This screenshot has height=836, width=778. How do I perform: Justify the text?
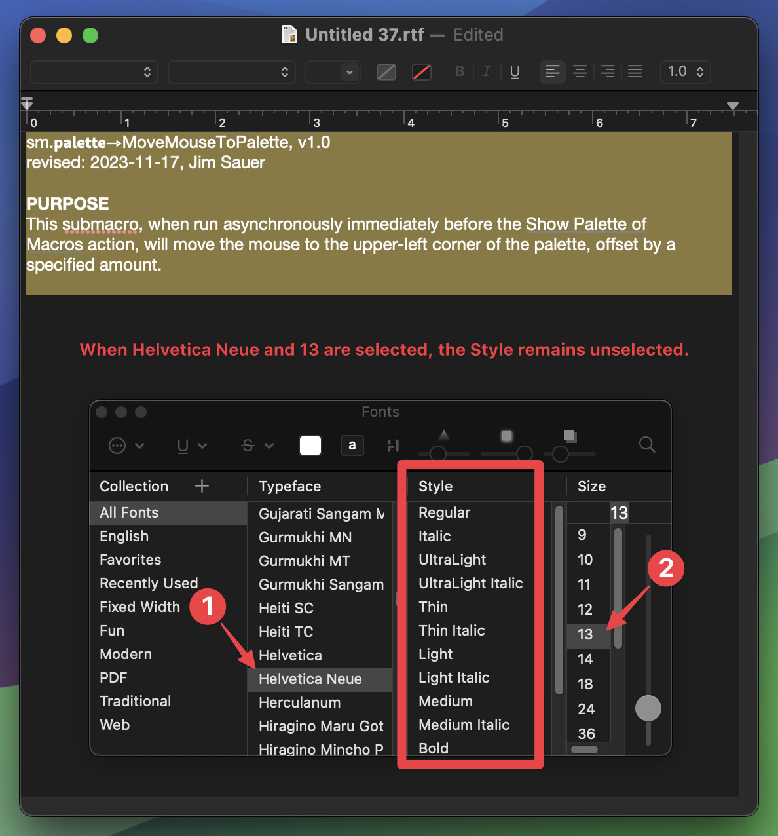(635, 71)
